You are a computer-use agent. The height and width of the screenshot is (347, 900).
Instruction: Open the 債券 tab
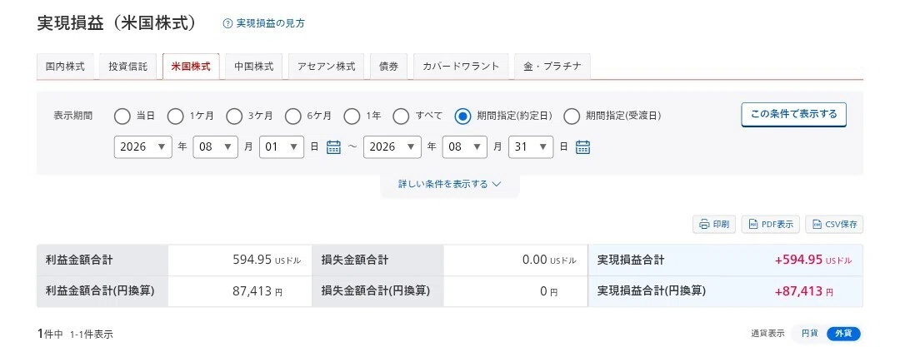(x=388, y=67)
